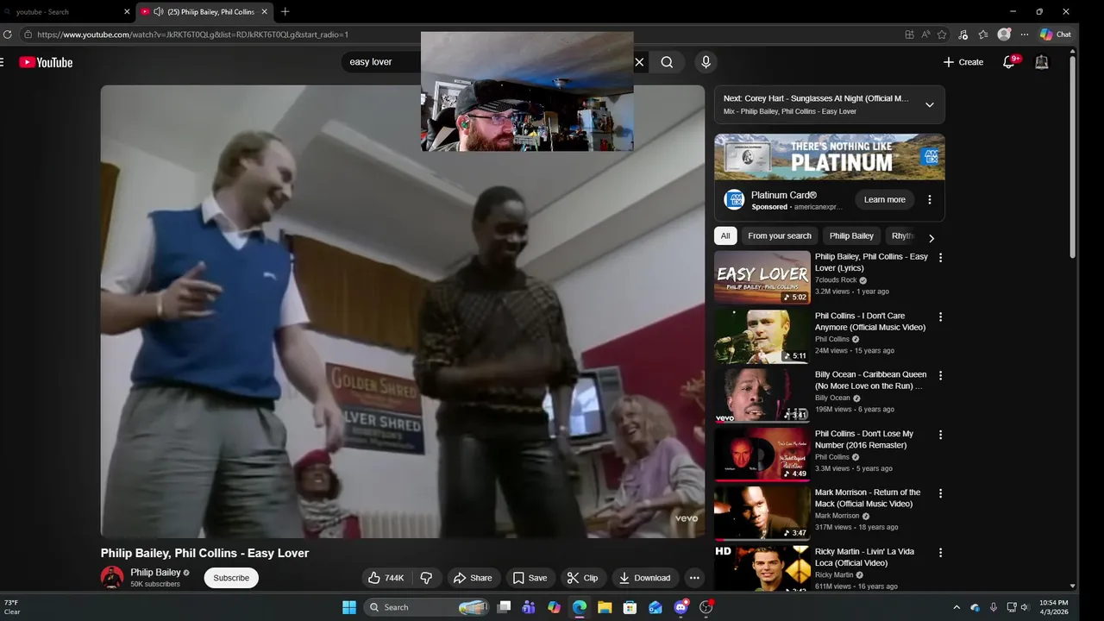
Task: Open the taskbar clock showing 10:54 PM
Action: pyautogui.click(x=1053, y=607)
